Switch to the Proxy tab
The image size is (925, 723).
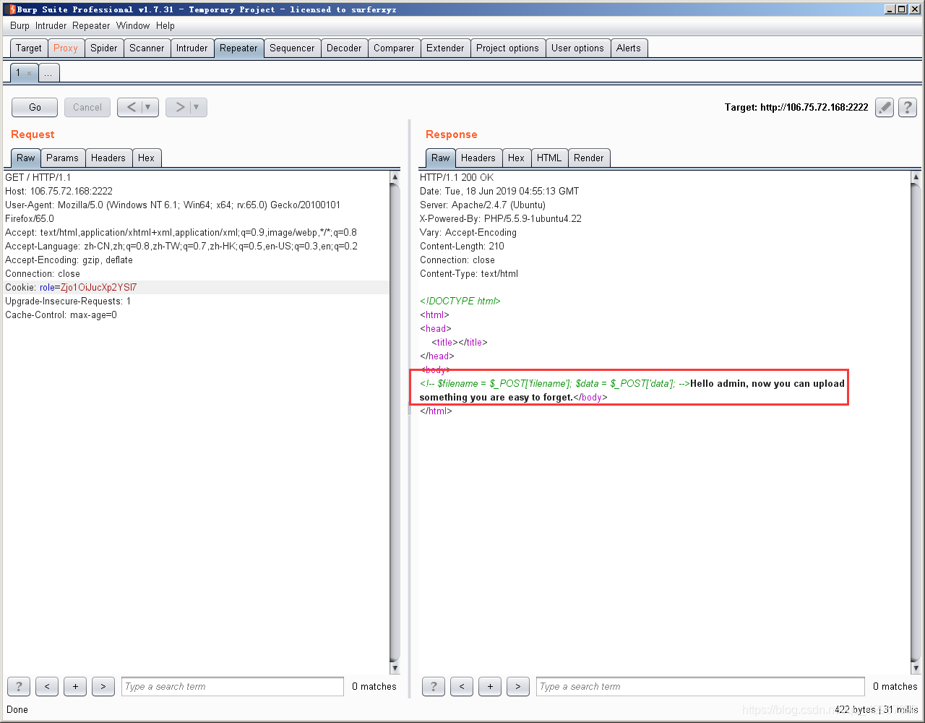point(66,48)
